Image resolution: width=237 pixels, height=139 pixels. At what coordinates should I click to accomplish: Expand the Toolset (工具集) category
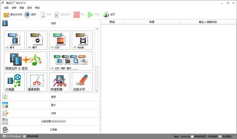(x=50, y=129)
